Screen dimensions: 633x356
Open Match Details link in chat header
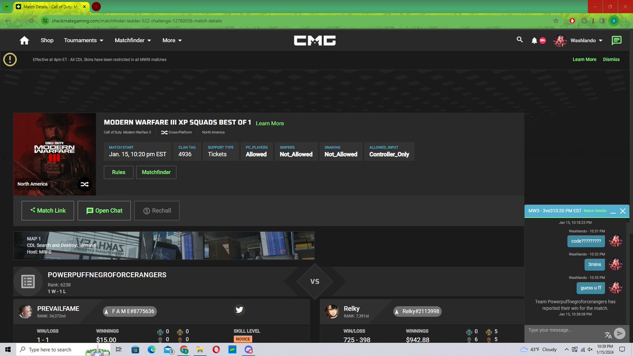[x=595, y=211]
